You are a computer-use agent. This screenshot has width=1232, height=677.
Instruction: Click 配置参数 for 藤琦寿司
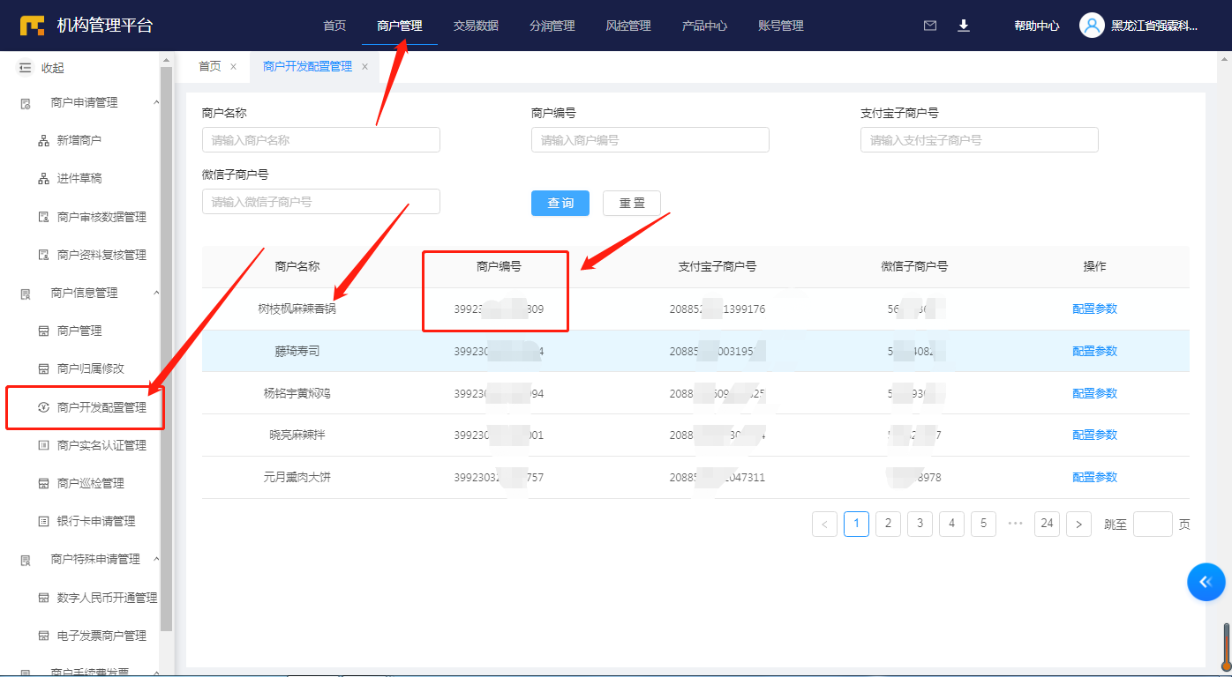[x=1094, y=351]
